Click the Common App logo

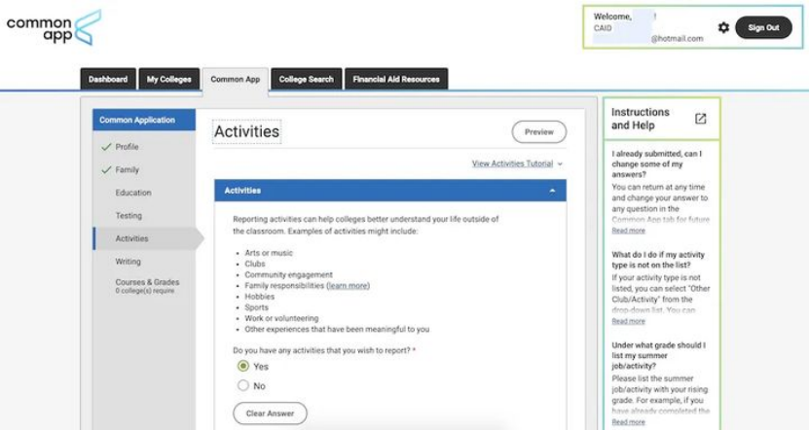click(53, 27)
